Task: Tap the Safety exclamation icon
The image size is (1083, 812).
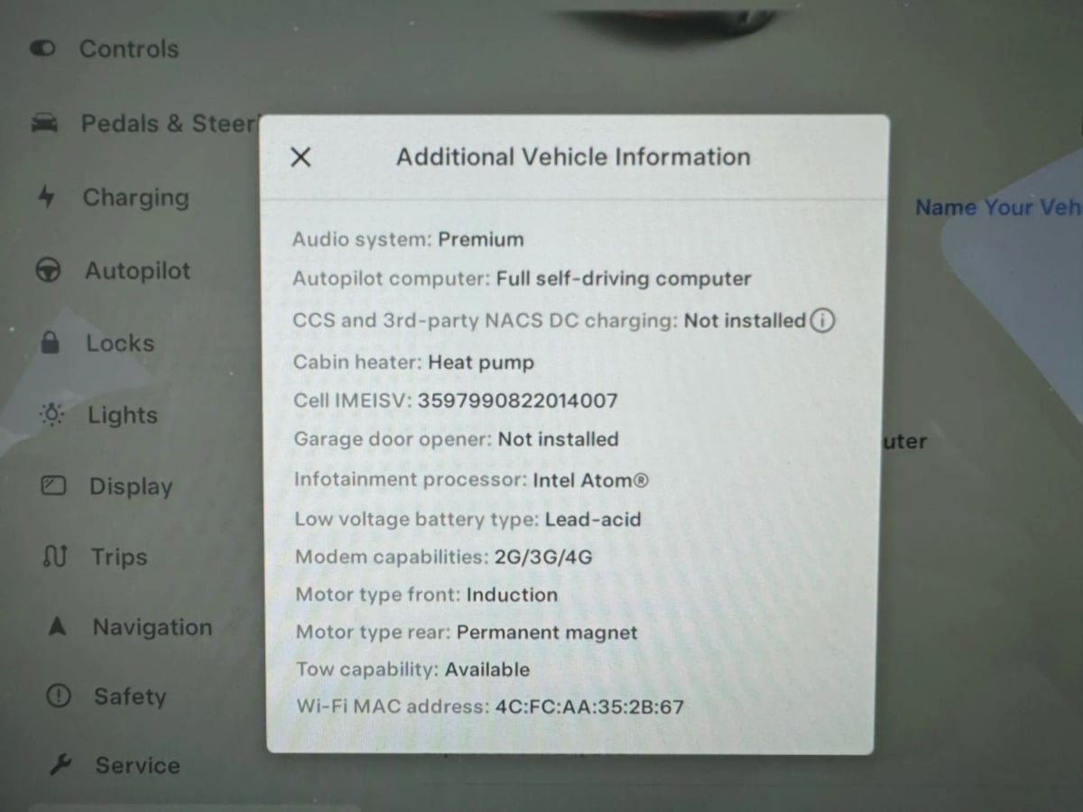Action: click(59, 696)
